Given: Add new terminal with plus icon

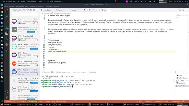Looking at the screenshot, I should point(175,72).
